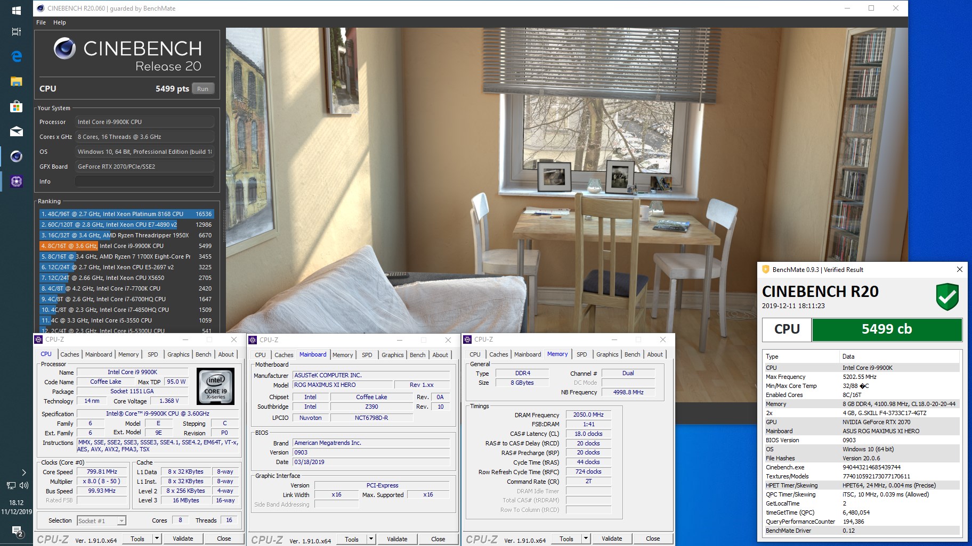Image resolution: width=972 pixels, height=546 pixels.
Task: Launch Microsoft Edge from taskbar
Action: tap(16, 56)
